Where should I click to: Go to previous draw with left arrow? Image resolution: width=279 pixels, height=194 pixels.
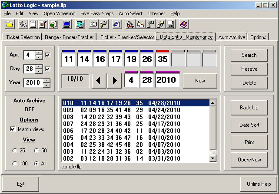99,81
